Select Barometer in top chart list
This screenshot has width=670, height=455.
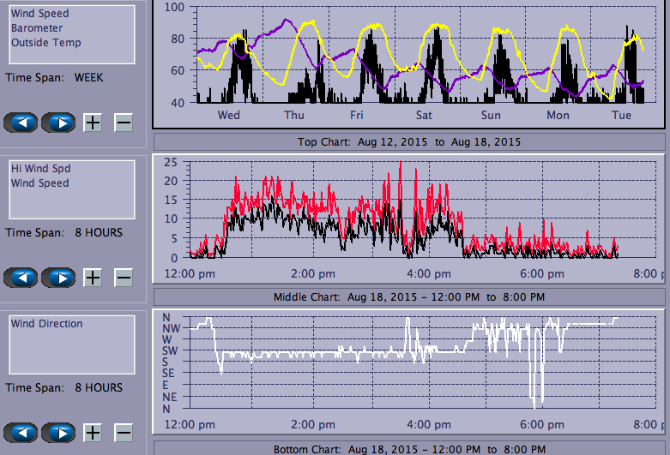35,28
